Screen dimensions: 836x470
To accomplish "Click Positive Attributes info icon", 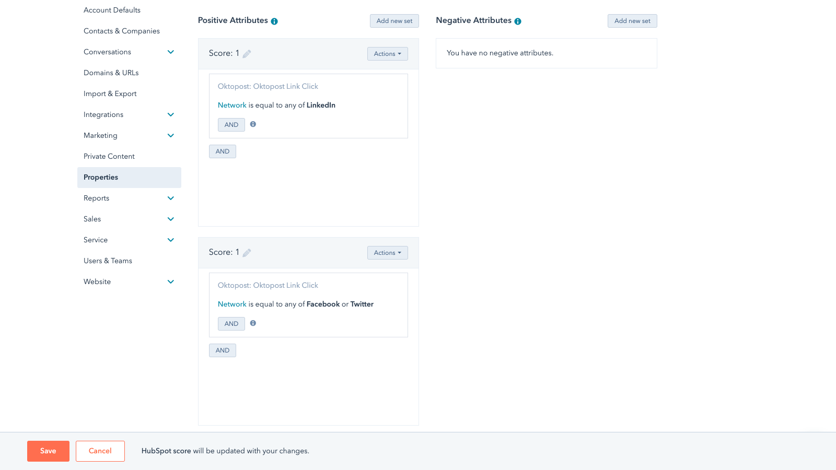I will click(x=274, y=21).
